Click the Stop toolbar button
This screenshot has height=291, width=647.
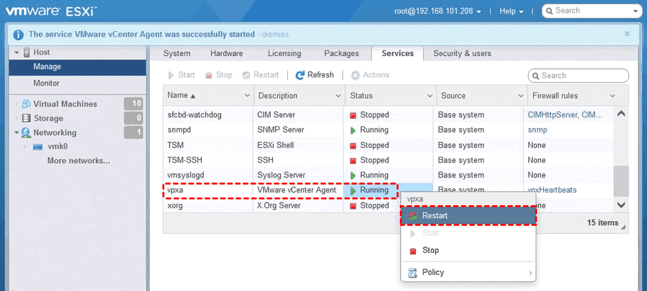click(219, 75)
